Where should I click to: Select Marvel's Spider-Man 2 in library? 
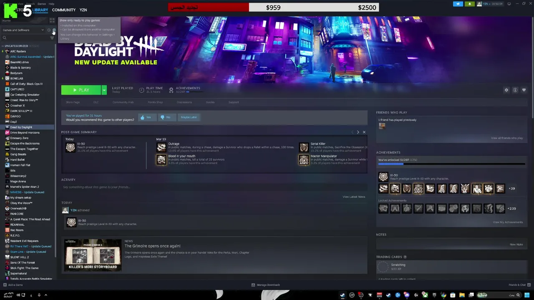pyautogui.click(x=24, y=187)
